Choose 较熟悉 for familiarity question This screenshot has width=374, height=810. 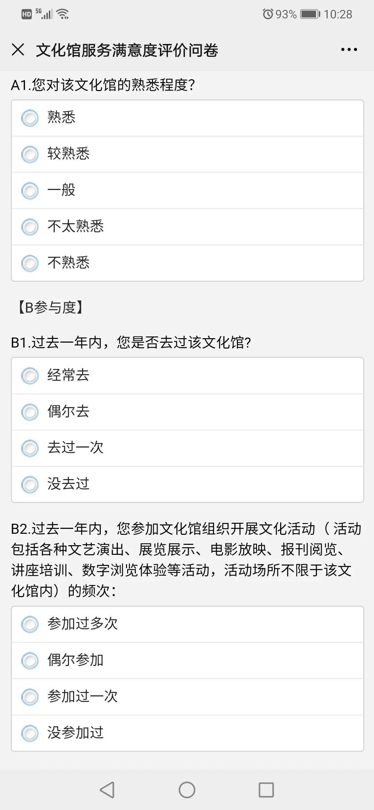click(x=30, y=154)
